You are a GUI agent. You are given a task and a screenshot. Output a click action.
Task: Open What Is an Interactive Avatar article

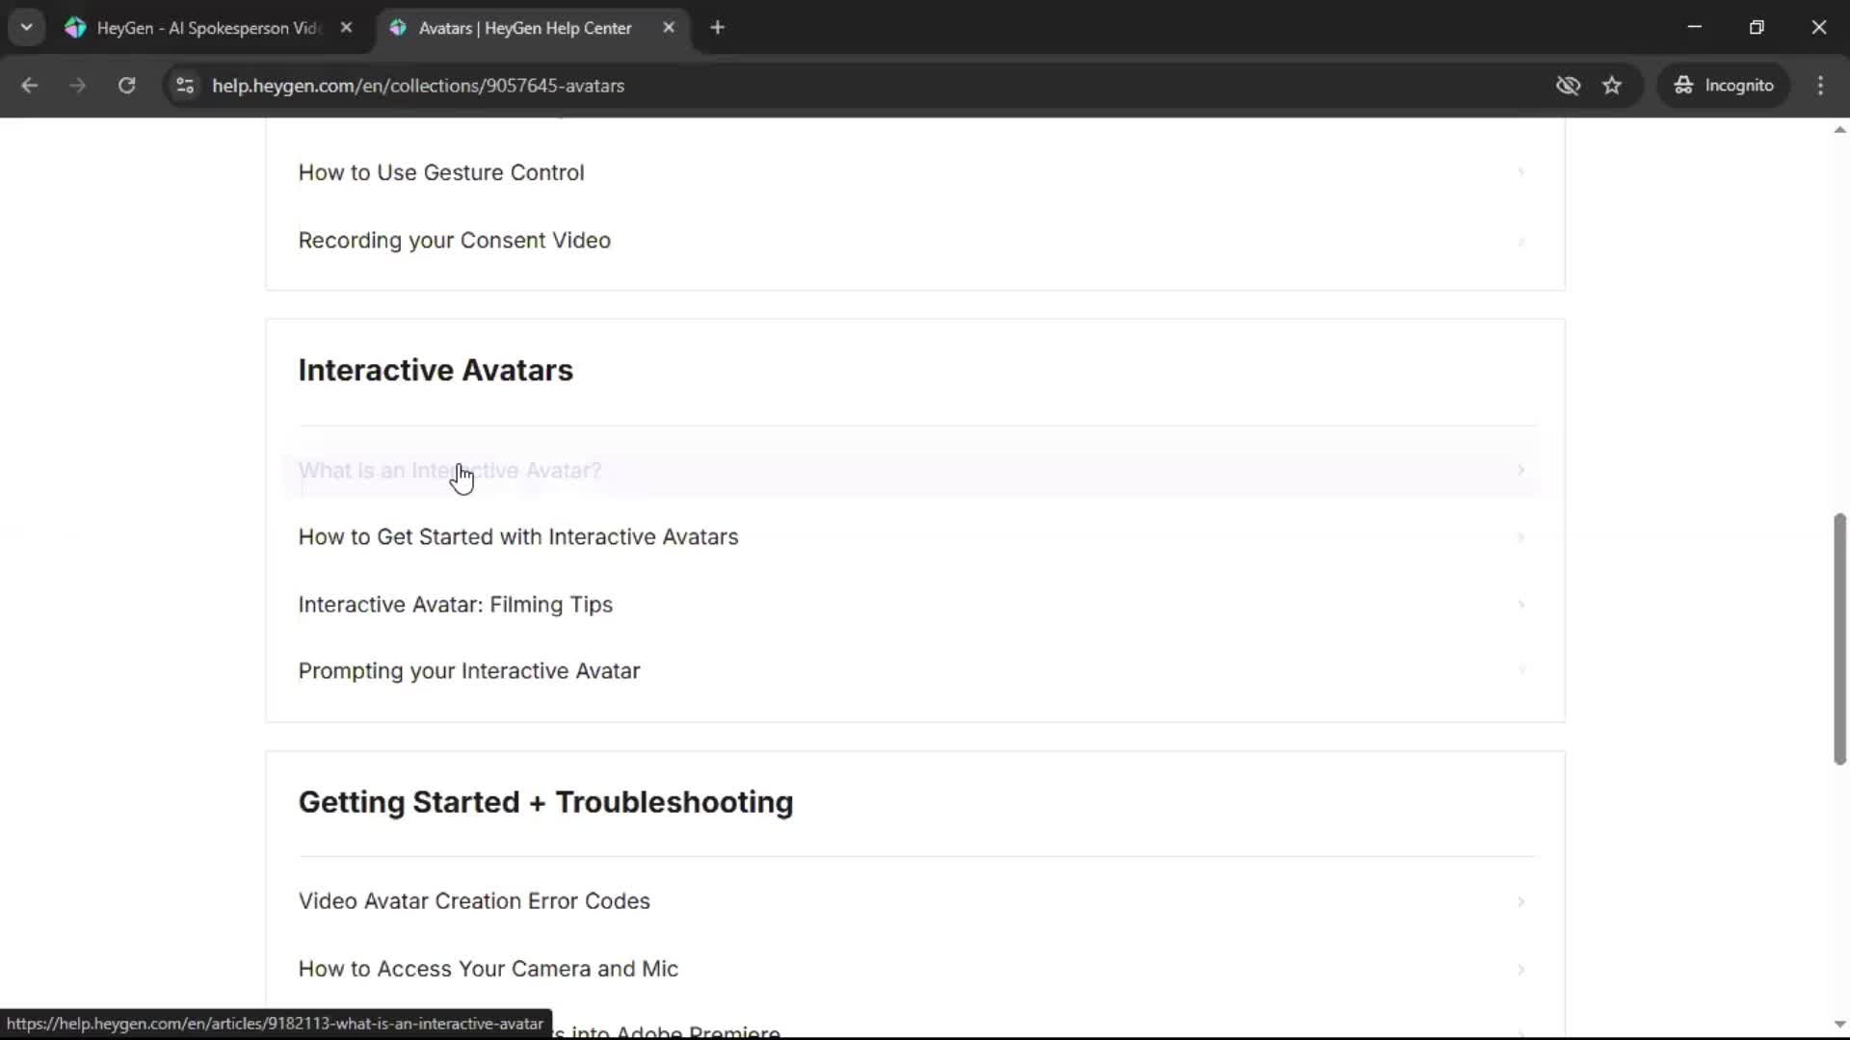click(x=449, y=471)
